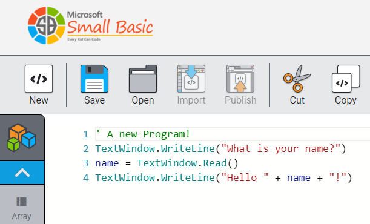Cut selection with the scissors icon
The width and height of the screenshot is (370, 224).
[297, 79]
